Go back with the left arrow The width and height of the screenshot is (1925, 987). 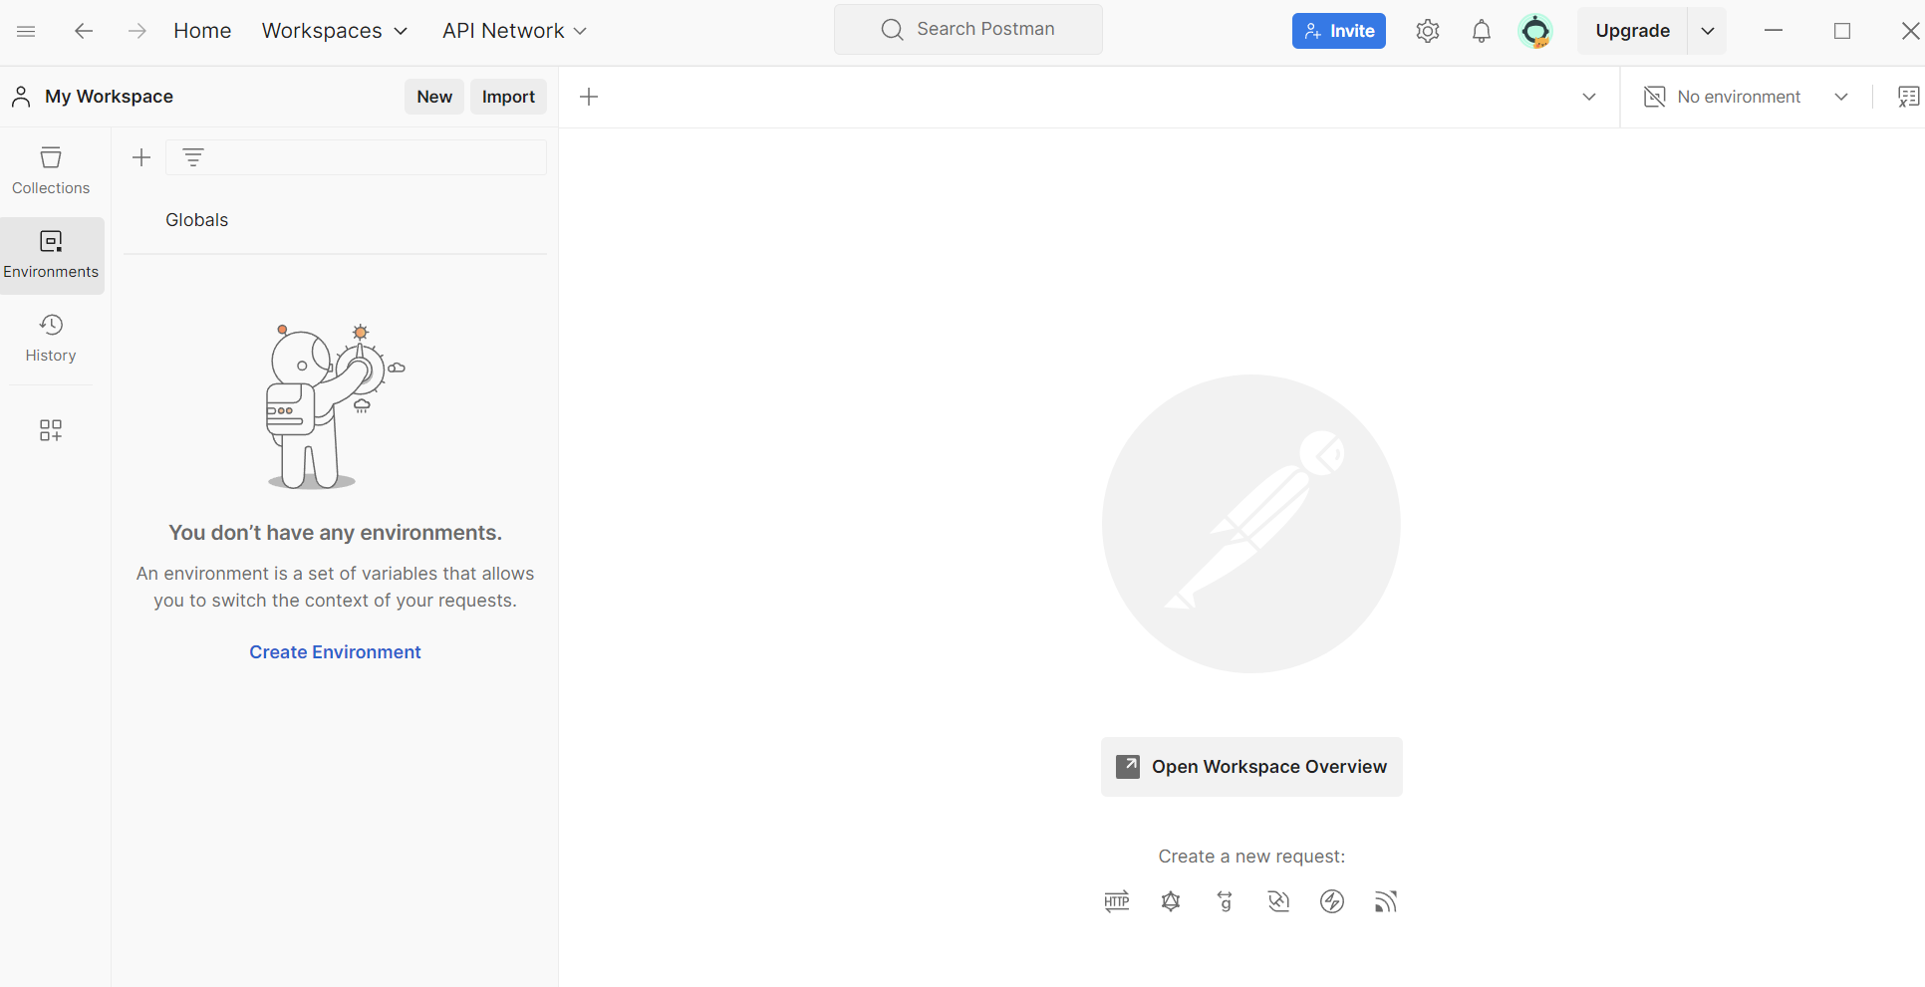(x=84, y=31)
